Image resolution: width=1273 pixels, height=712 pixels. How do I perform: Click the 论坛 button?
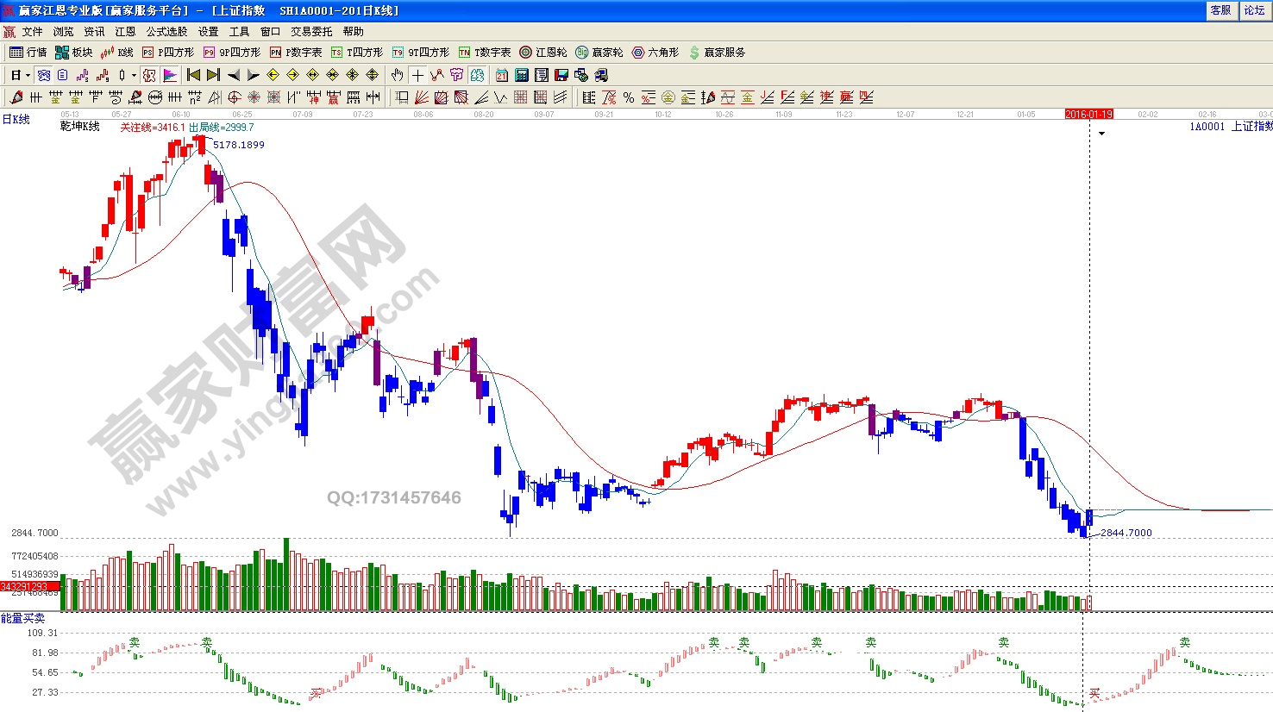[x=1254, y=10]
